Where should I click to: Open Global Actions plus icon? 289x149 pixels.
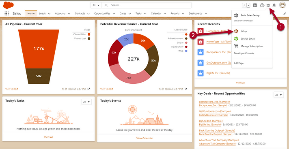coord(255,5)
